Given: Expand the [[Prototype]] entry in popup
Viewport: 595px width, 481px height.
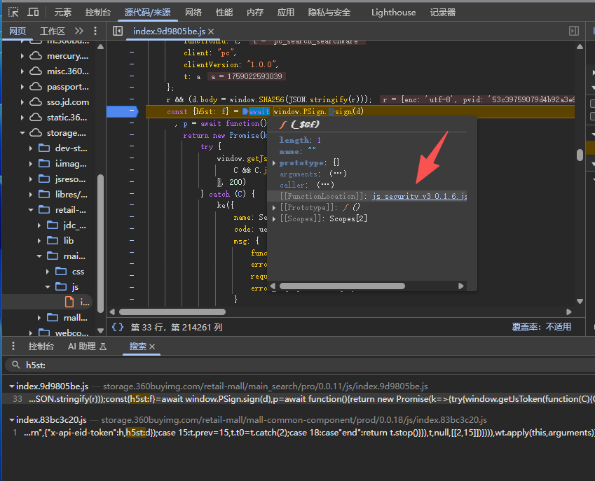Looking at the screenshot, I should (274, 207).
